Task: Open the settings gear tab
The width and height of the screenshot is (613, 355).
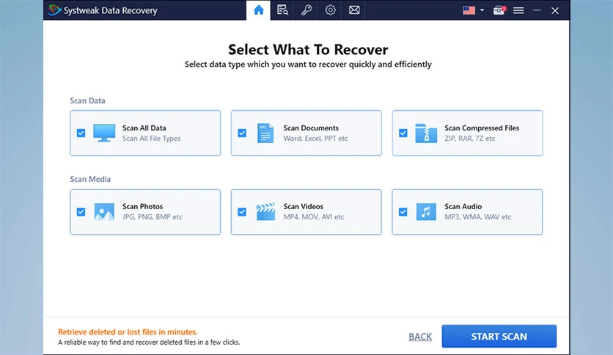Action: point(331,10)
